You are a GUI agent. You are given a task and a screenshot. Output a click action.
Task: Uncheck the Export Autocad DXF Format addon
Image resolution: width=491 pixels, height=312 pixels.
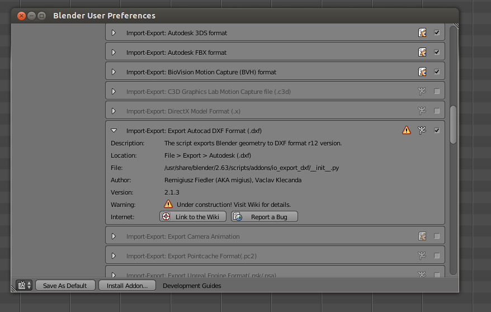click(x=437, y=130)
